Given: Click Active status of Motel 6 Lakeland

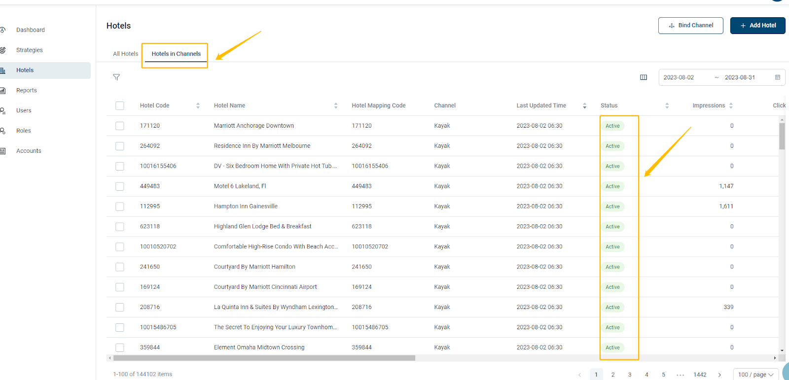Looking at the screenshot, I should [612, 186].
